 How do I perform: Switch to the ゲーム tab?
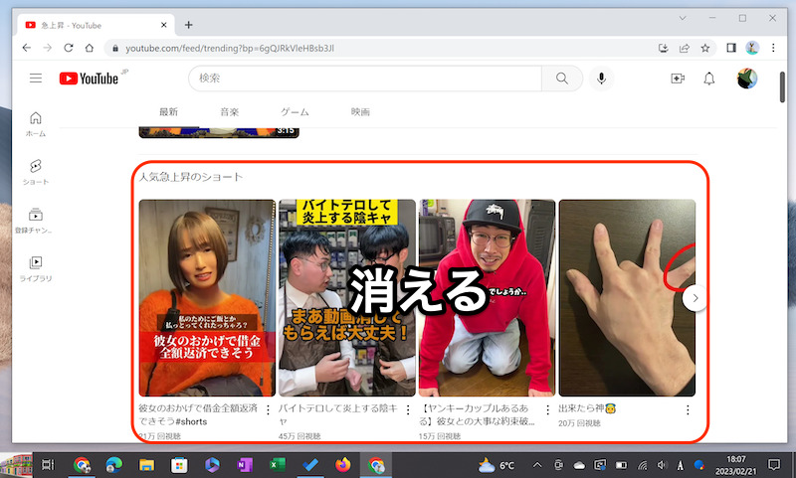295,112
